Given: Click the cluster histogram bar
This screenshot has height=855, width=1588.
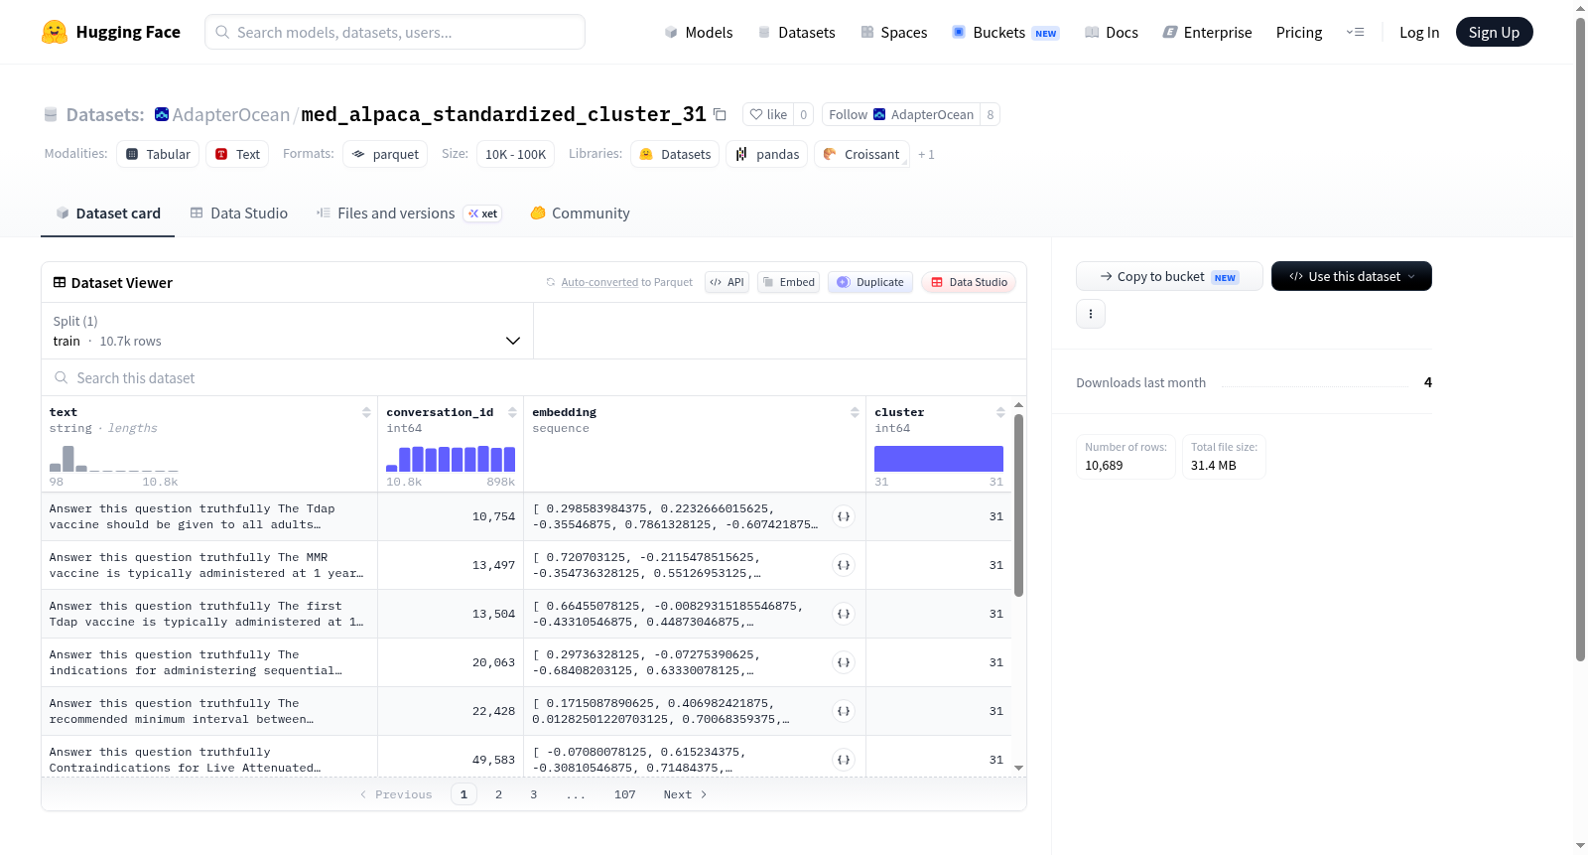Looking at the screenshot, I should [x=938, y=459].
